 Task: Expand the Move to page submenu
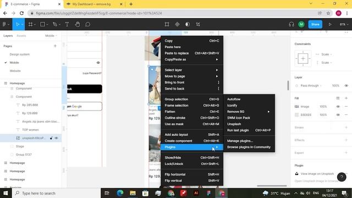coord(192,76)
